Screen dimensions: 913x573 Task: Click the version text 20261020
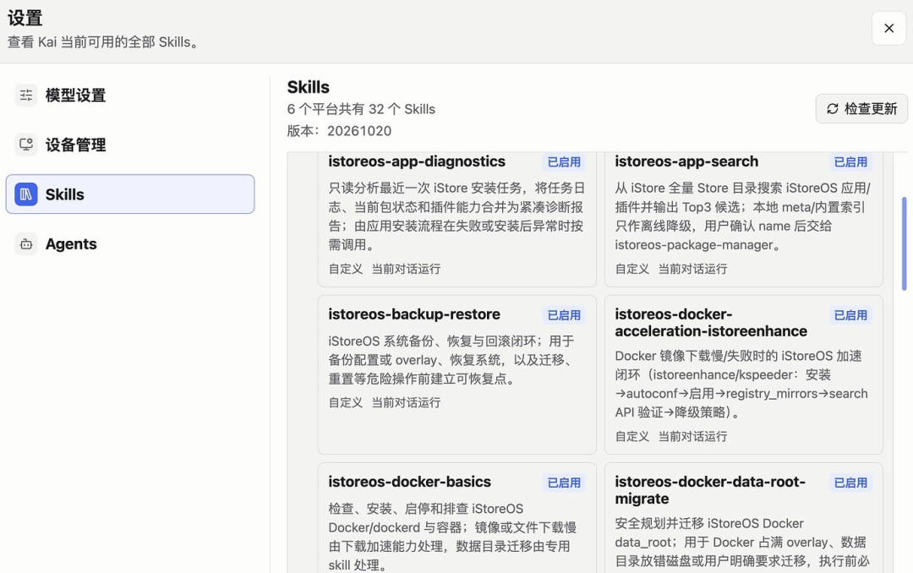click(359, 131)
